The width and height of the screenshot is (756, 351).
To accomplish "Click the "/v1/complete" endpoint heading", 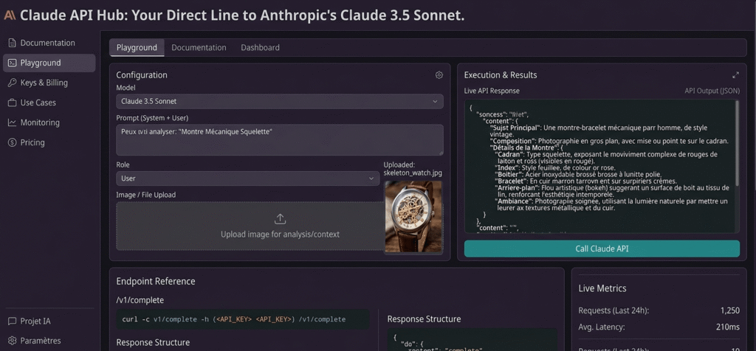I will click(x=140, y=300).
